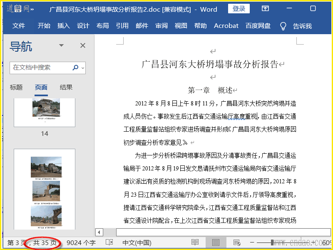The width and height of the screenshot is (333, 250).
Task: Switch to the 标题 navigation tab
Action: pos(16,87)
